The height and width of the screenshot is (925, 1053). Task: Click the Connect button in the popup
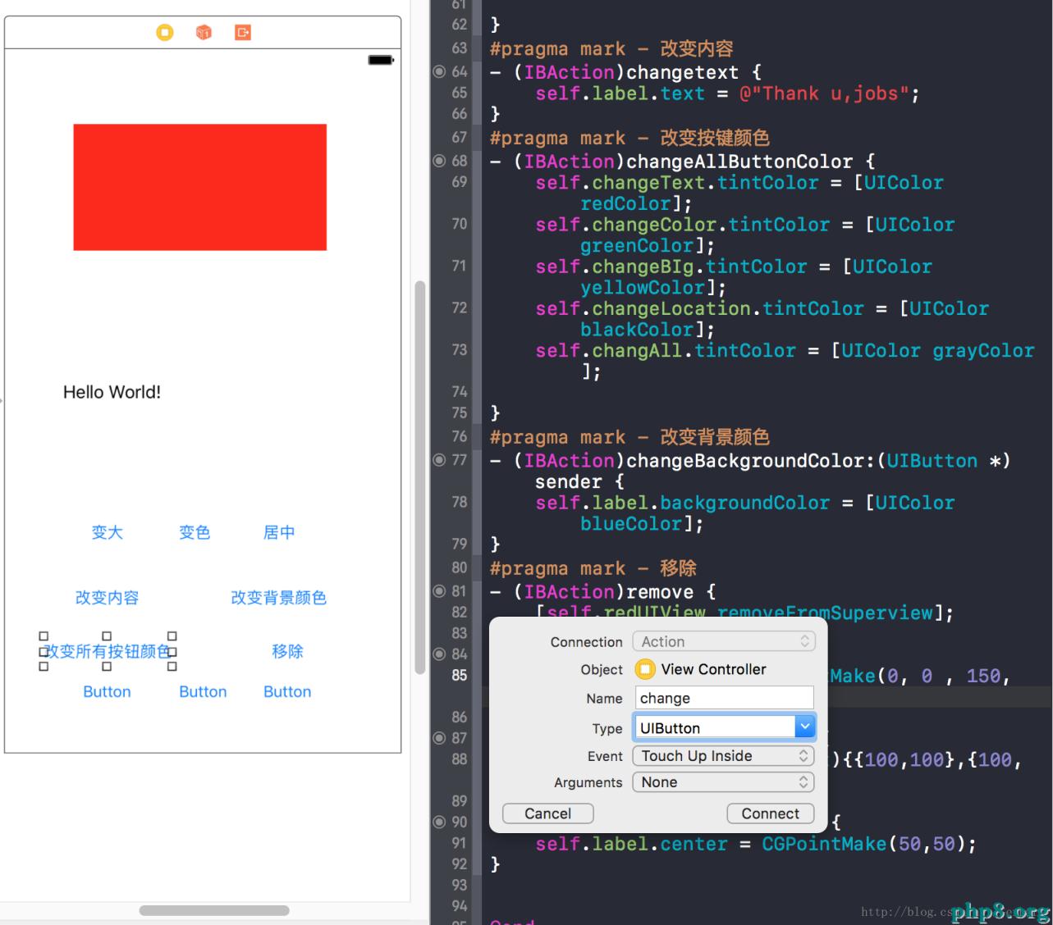[x=770, y=813]
